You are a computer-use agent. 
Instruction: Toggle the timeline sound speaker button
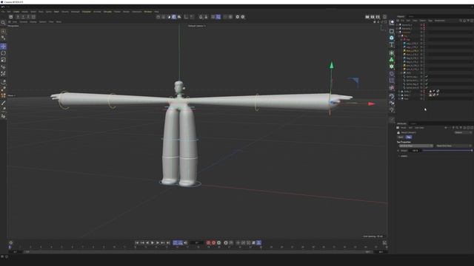tap(186, 243)
